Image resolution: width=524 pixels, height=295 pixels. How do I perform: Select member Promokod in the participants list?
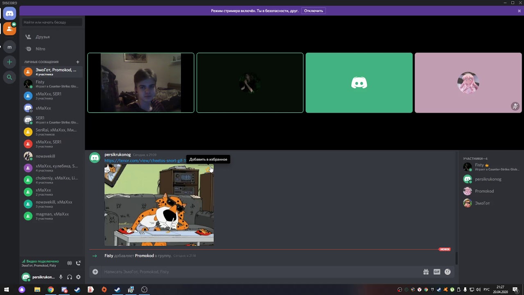(491, 191)
